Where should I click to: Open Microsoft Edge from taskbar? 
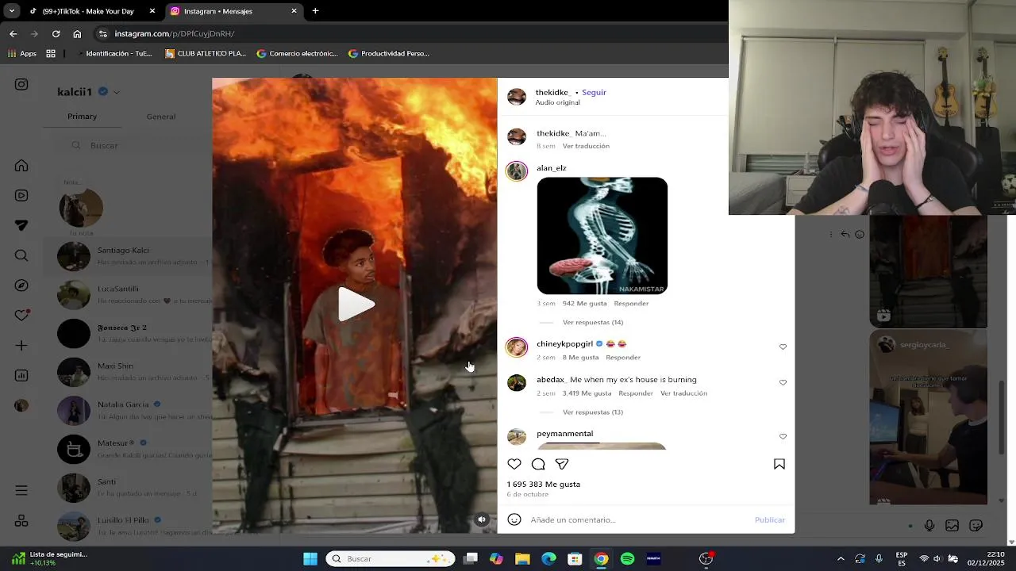click(548, 559)
